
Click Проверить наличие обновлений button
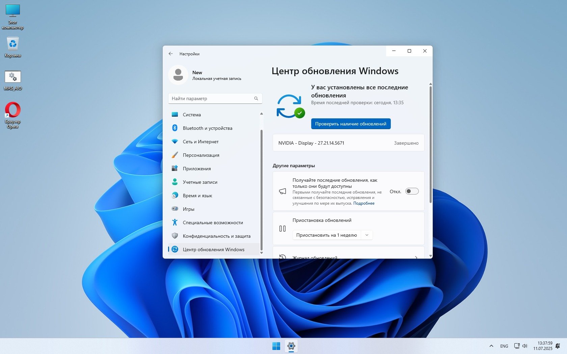pos(351,124)
